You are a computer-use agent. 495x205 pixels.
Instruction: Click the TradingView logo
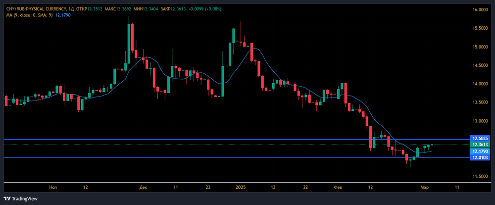tap(21, 199)
